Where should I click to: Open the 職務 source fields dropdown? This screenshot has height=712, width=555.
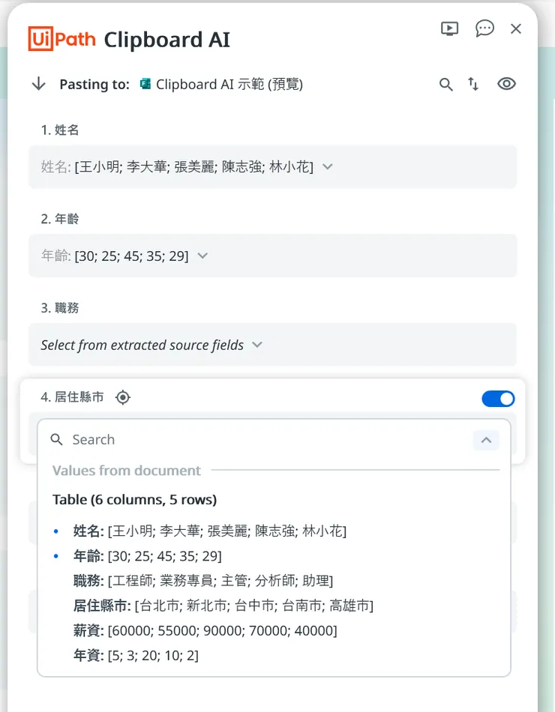pos(256,344)
